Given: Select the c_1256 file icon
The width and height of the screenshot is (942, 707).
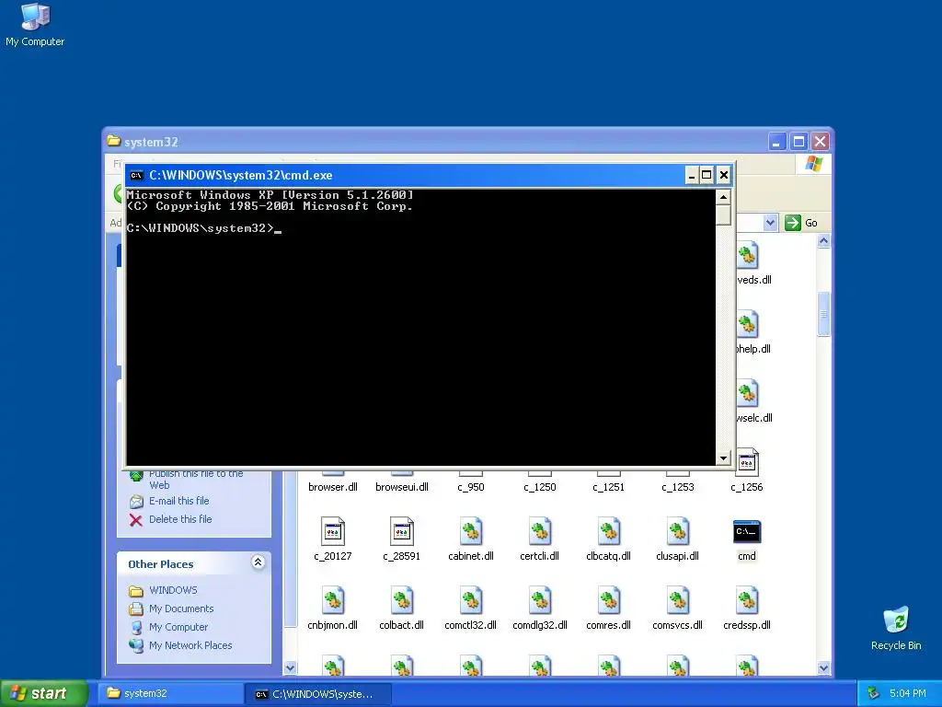Looking at the screenshot, I should pyautogui.click(x=747, y=462).
